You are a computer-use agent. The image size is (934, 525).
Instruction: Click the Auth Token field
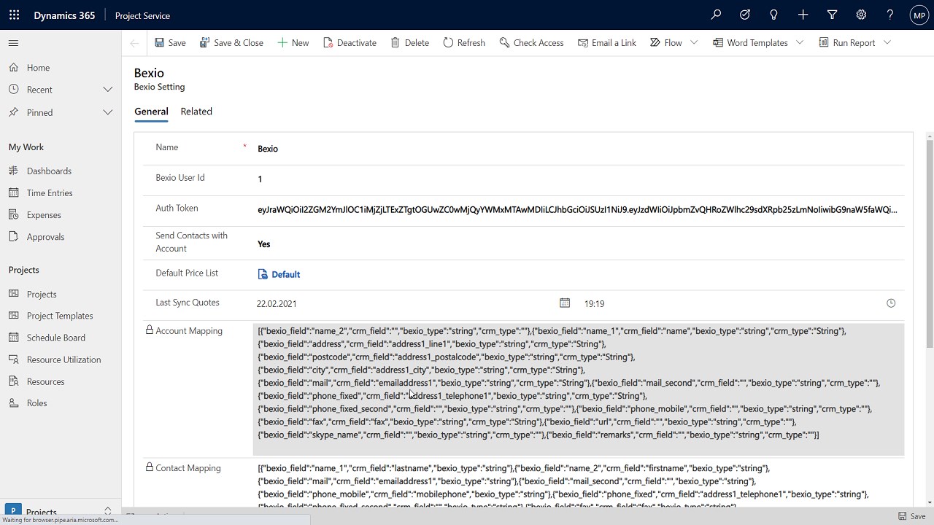[x=579, y=210]
